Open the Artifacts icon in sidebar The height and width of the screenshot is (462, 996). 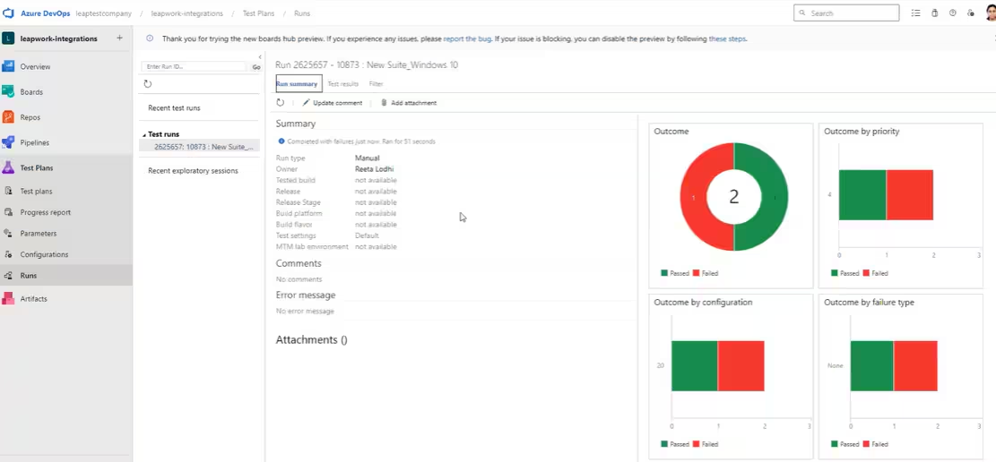(8, 299)
